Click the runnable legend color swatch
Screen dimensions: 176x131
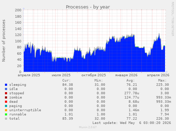pos(6,114)
